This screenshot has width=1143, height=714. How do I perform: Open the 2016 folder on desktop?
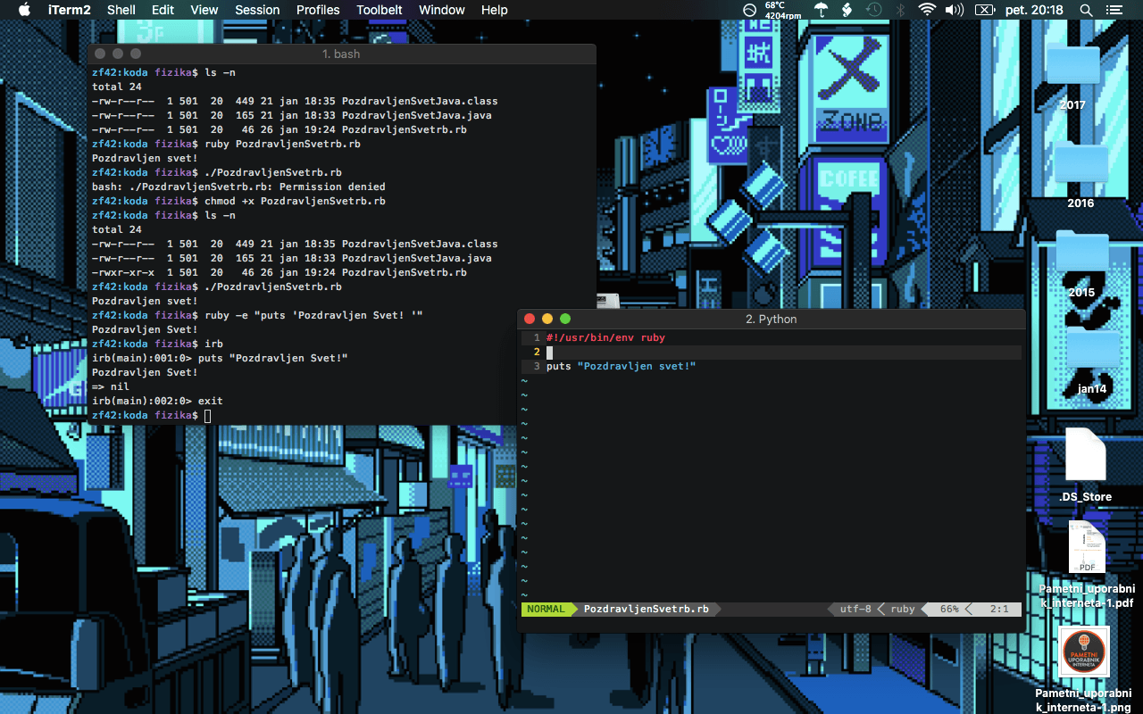[x=1080, y=164]
